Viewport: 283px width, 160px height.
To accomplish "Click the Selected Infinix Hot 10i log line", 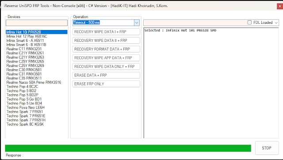I will pyautogui.click(x=180, y=30).
